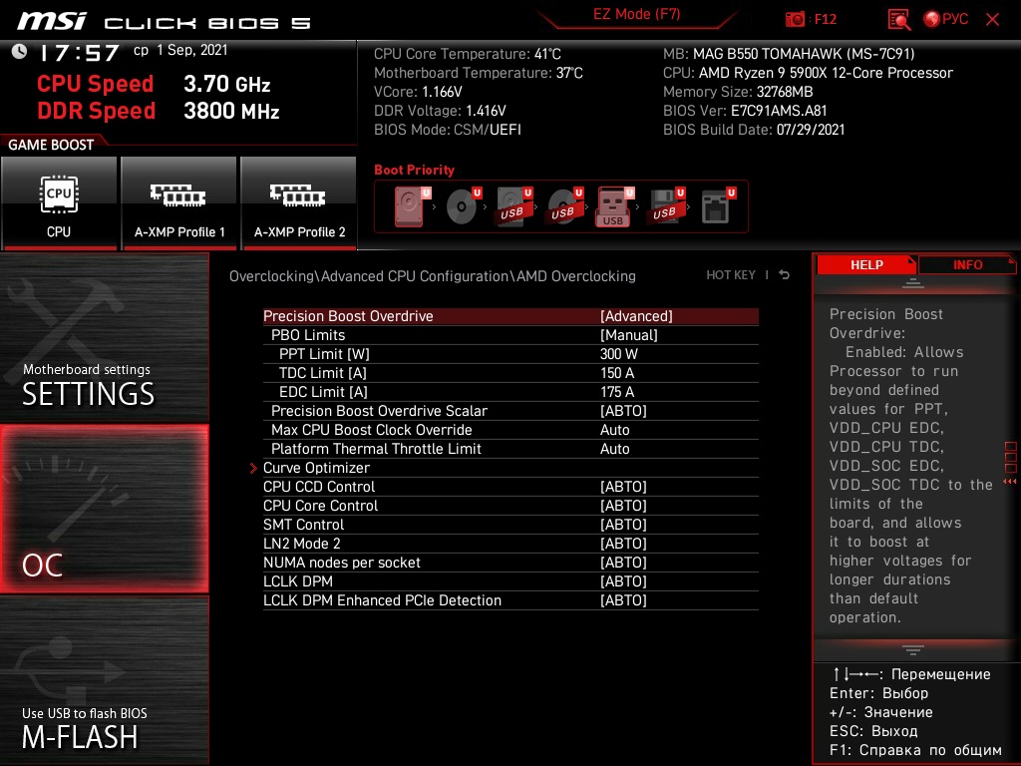The image size is (1021, 766).
Task: Change LN2 Mode 2 setting
Action: [x=510, y=544]
